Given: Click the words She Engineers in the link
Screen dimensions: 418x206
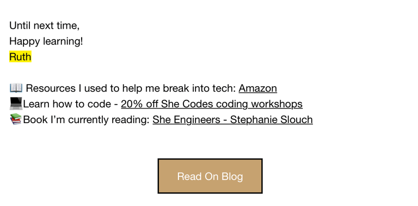Looking at the screenshot, I should pyautogui.click(x=186, y=120).
